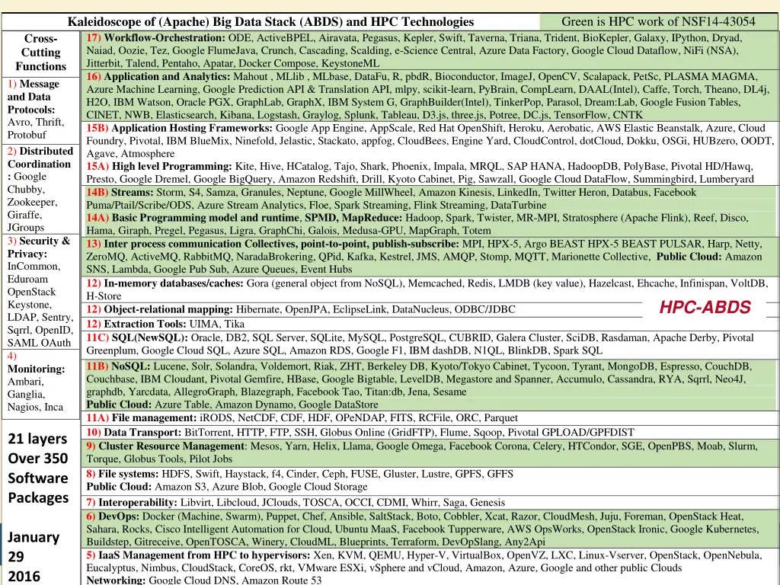This screenshot has width=780, height=585.
Task: Click 'Public Cloud: Amazon' in row 13
Action: coord(709,257)
